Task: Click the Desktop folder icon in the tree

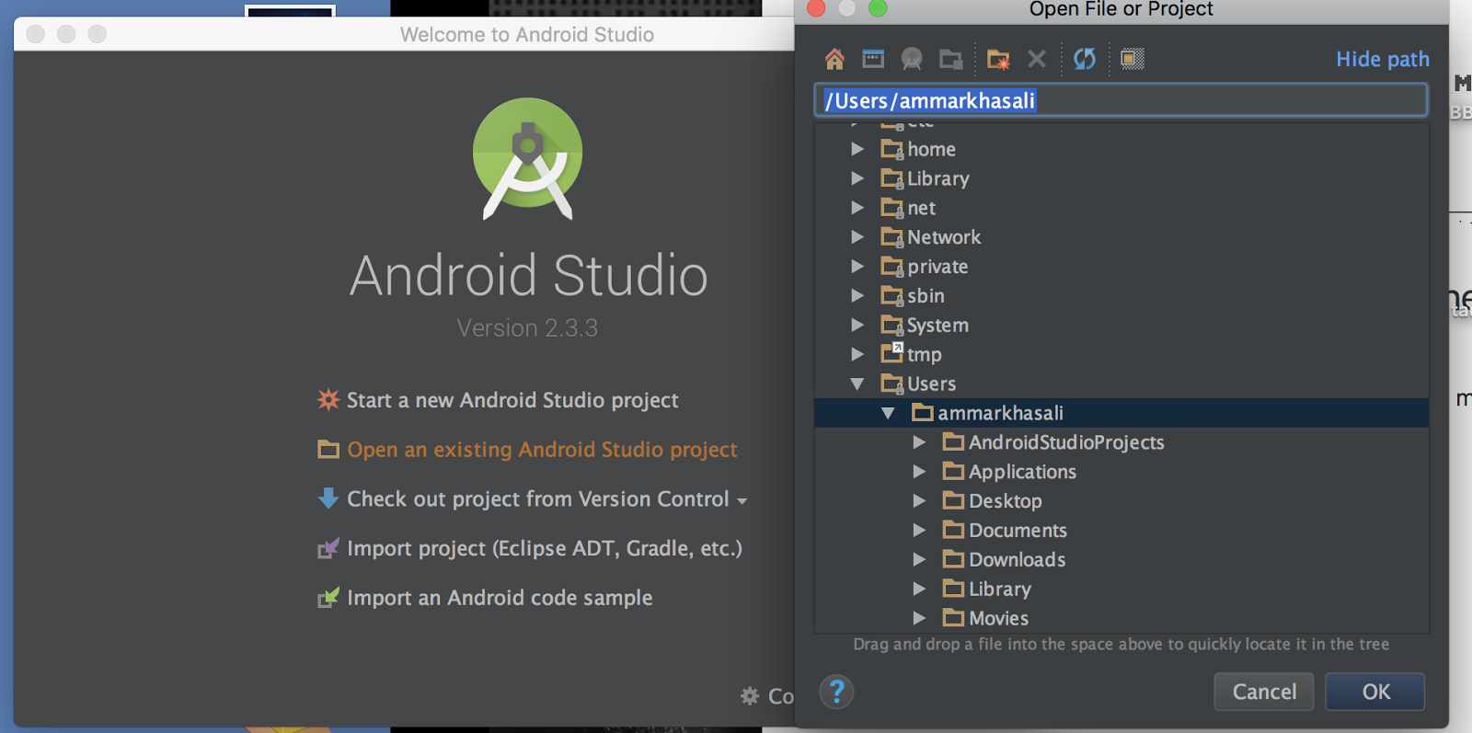Action: coord(953,500)
